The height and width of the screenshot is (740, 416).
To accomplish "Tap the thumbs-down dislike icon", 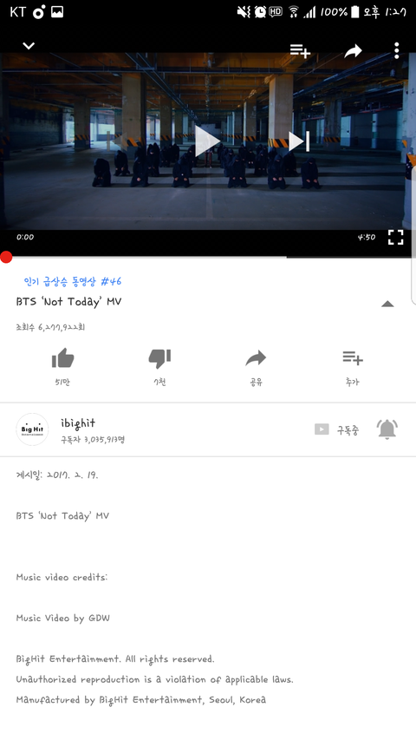I will (x=159, y=359).
